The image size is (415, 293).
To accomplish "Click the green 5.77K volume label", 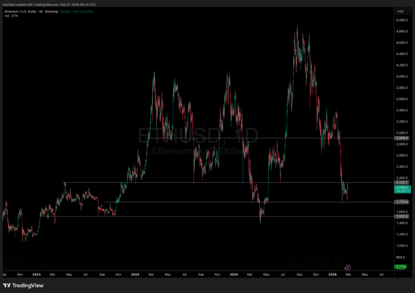I will [x=401, y=266].
